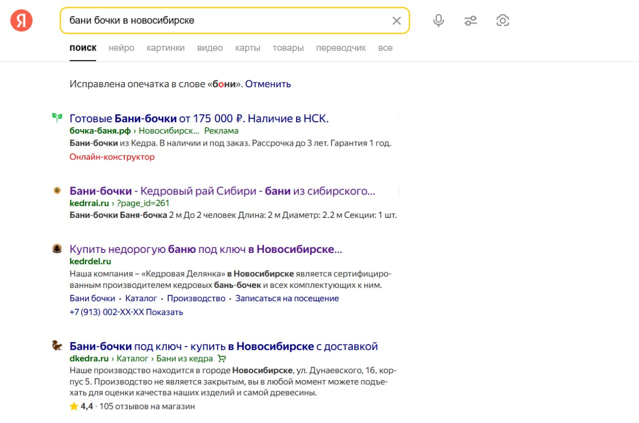Open the '105 отзывов на магазин' reviews

pos(147,407)
